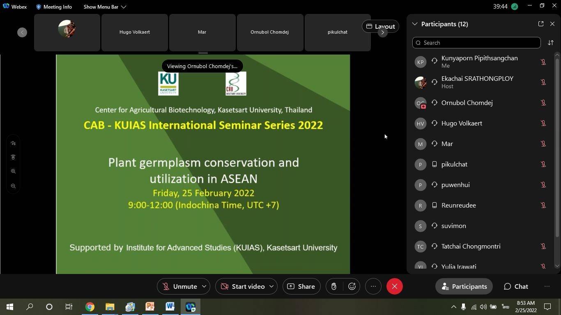Viewport: 561px width, 315px height.
Task: Open the Windows Start menu
Action: [x=10, y=307]
